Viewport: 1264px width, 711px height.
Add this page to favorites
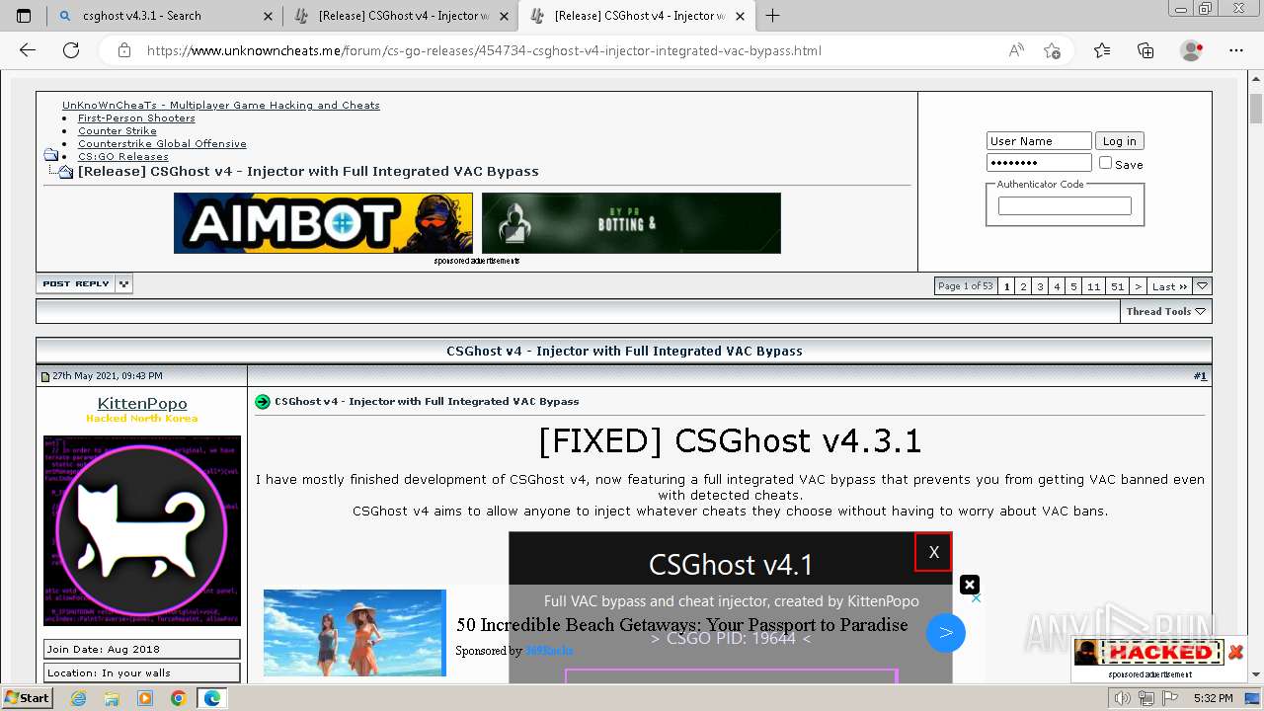click(x=1053, y=50)
